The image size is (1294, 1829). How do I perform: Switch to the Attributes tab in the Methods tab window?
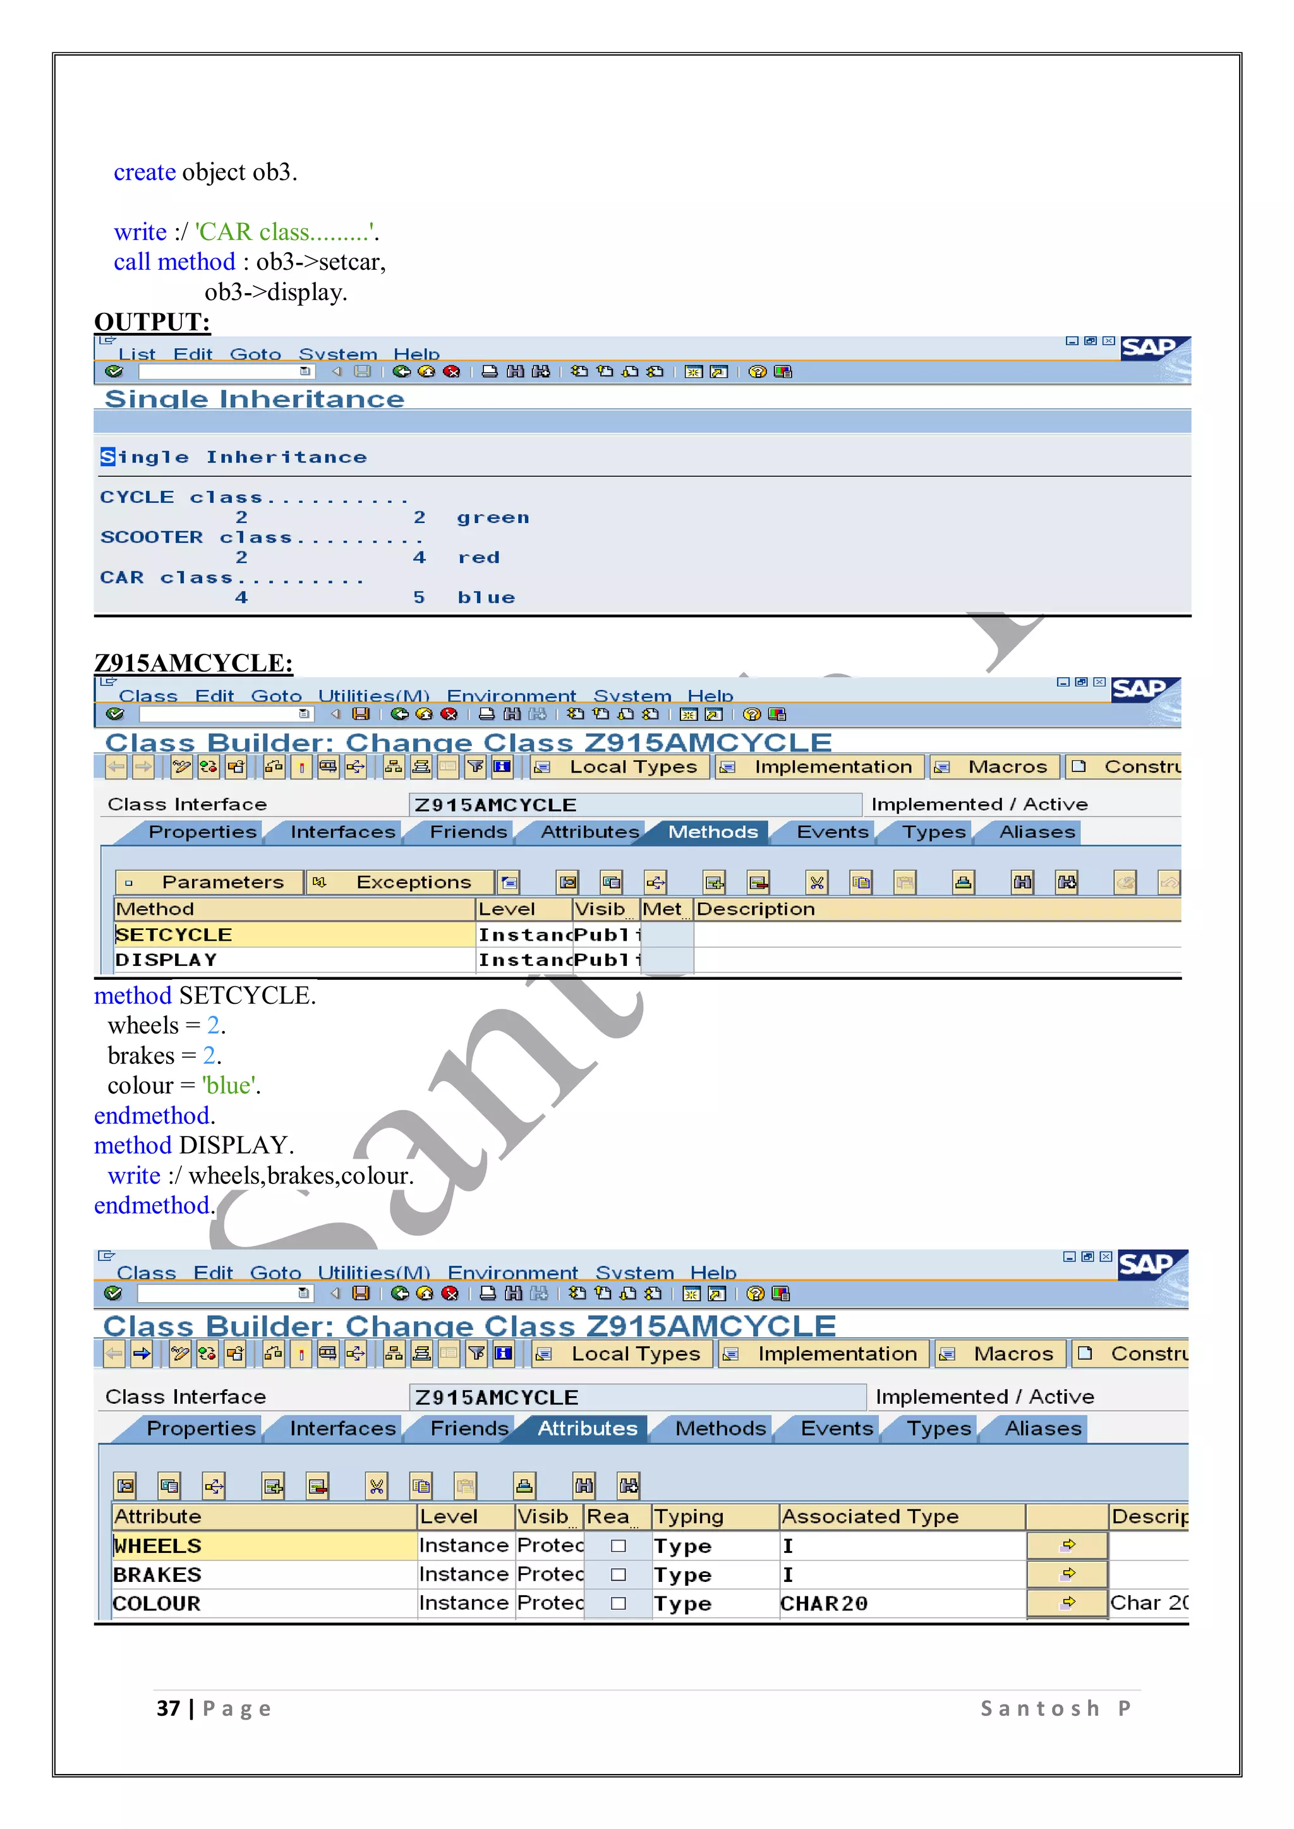[x=590, y=833]
